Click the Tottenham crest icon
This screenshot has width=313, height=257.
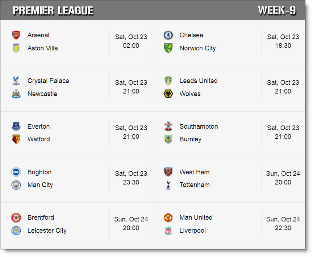coord(168,185)
